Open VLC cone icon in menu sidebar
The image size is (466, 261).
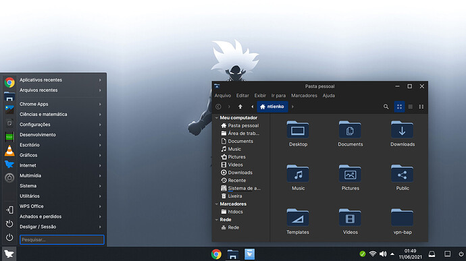[9, 151]
